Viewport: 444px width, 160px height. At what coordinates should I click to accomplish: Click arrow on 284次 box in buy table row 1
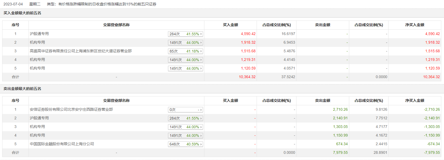click(x=201, y=34)
